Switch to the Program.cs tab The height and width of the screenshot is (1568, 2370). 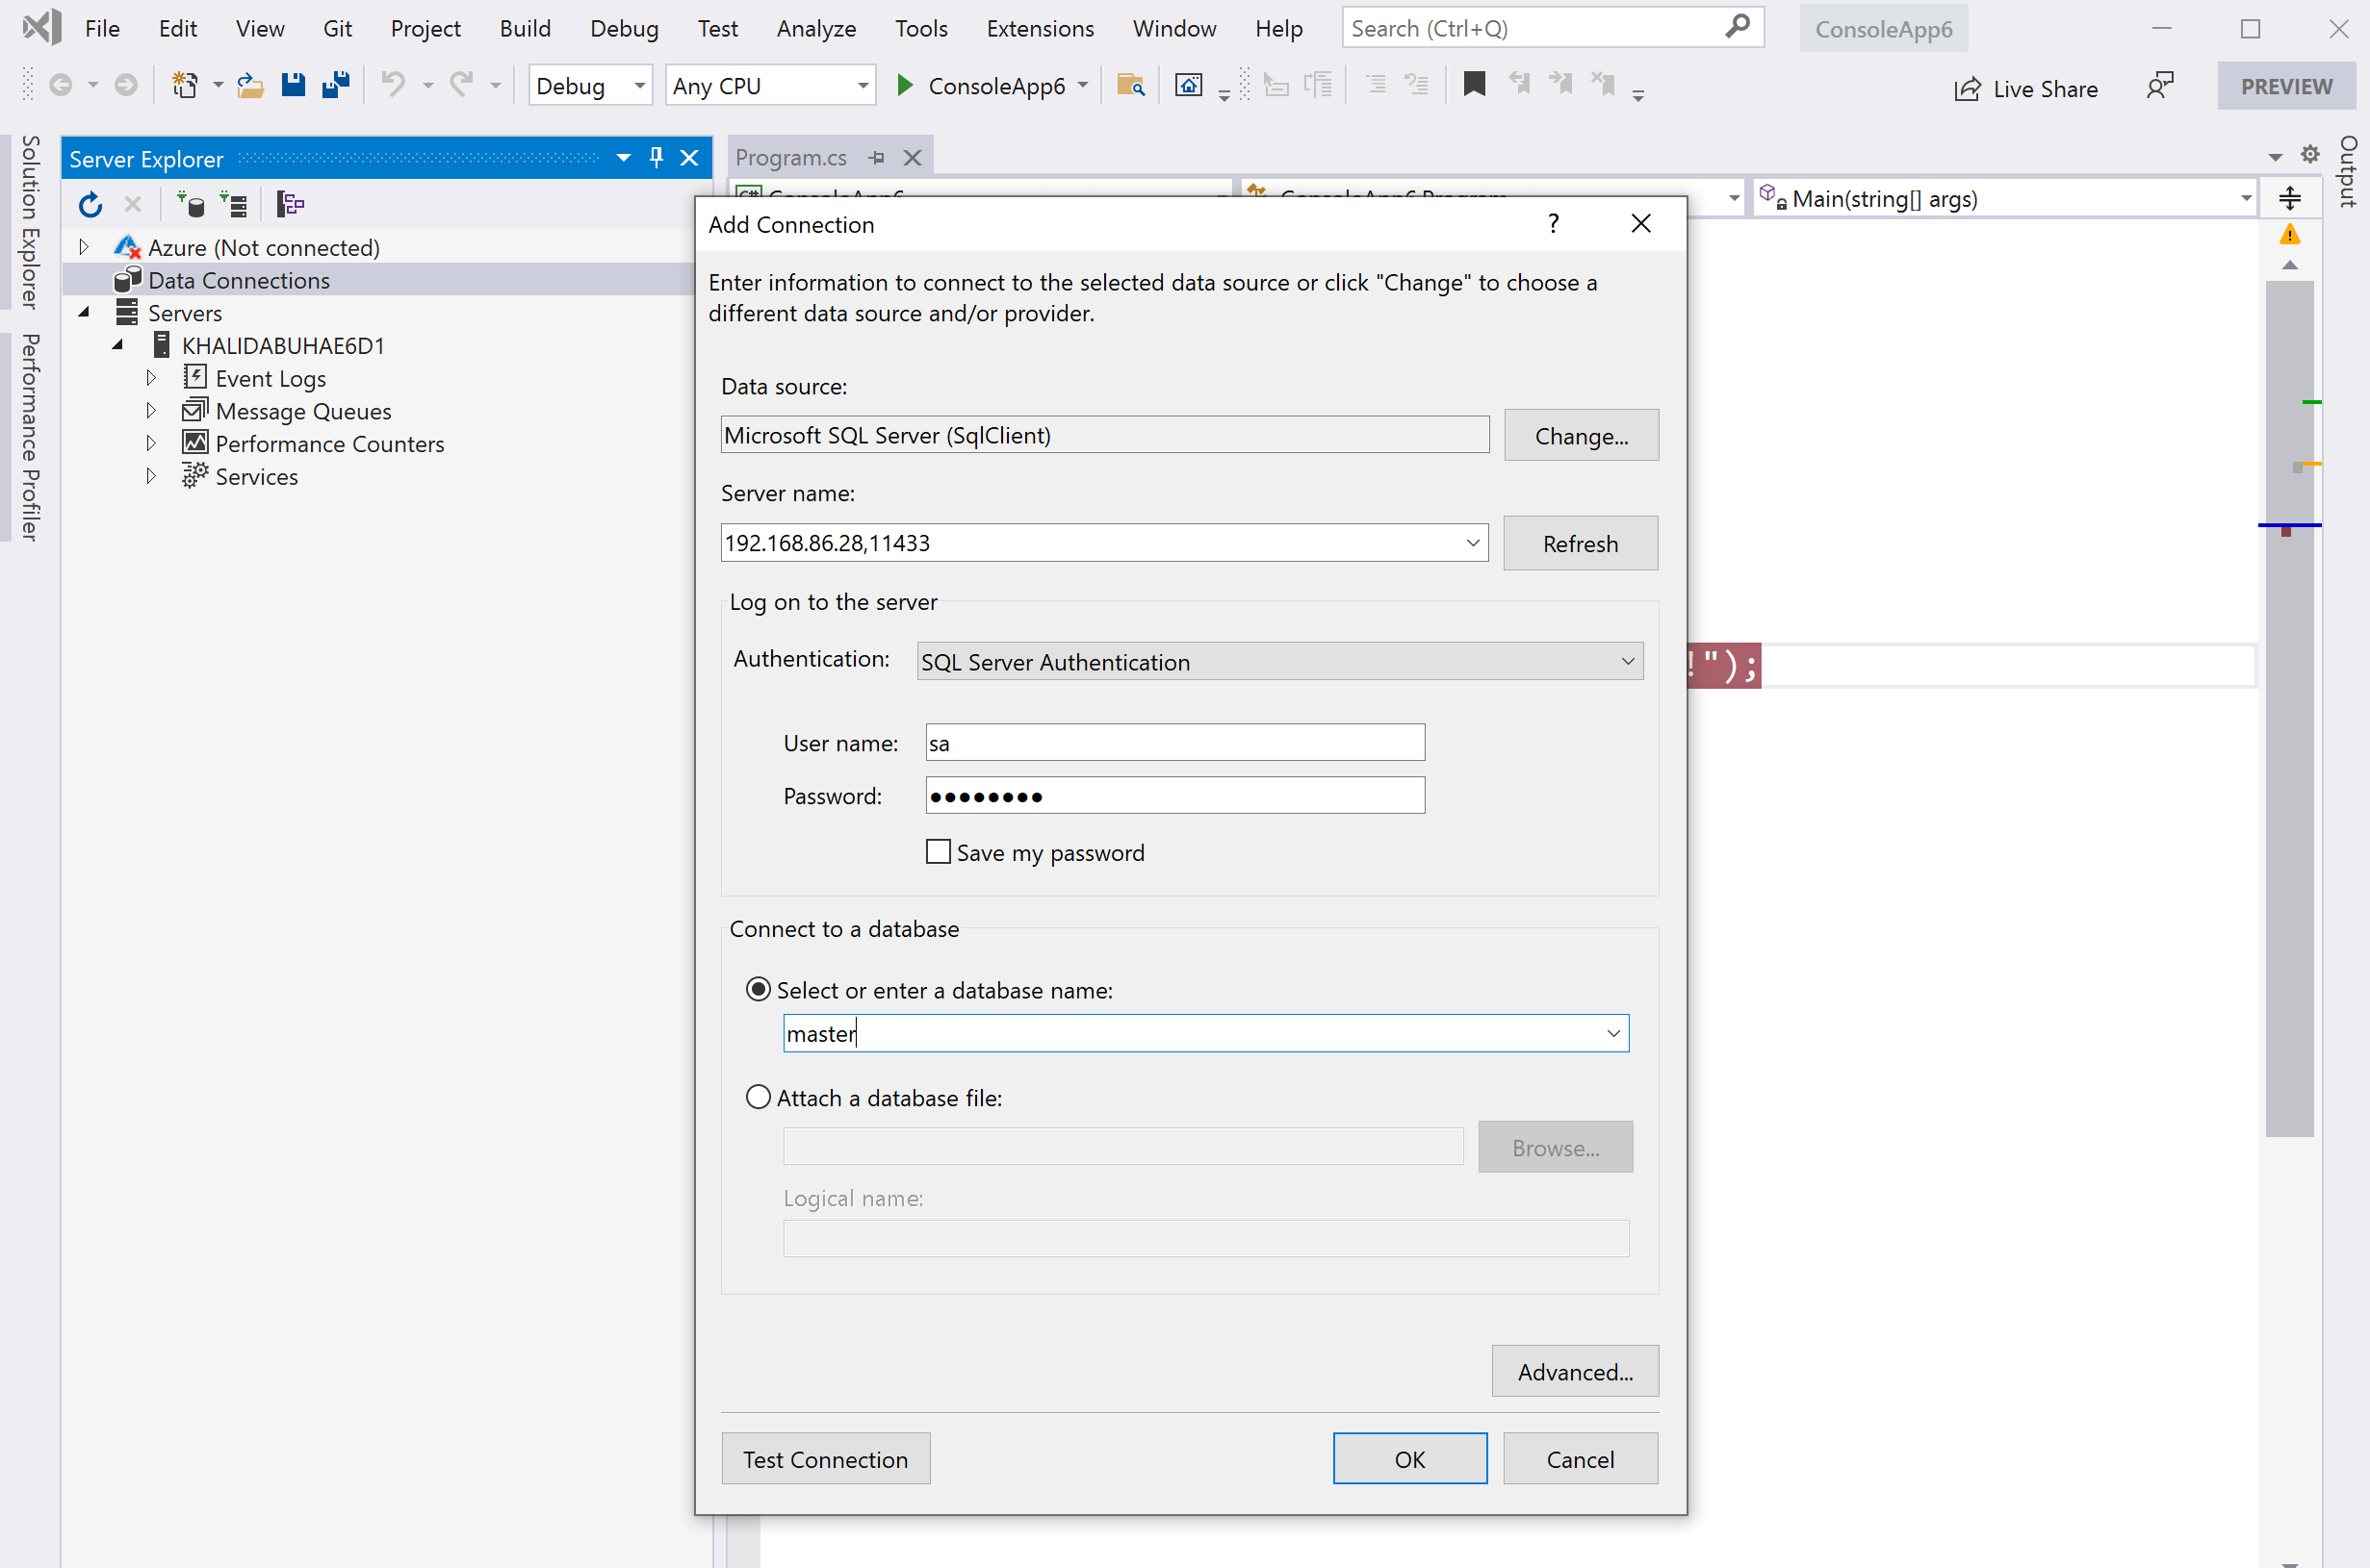point(790,157)
